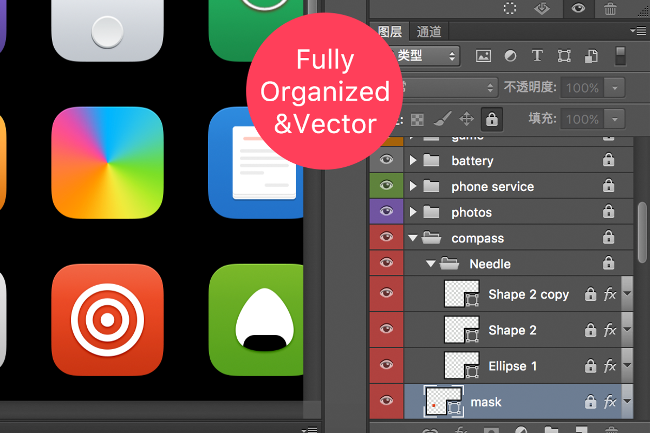Filter layers by adjustment layers
The width and height of the screenshot is (650, 433).
click(510, 56)
